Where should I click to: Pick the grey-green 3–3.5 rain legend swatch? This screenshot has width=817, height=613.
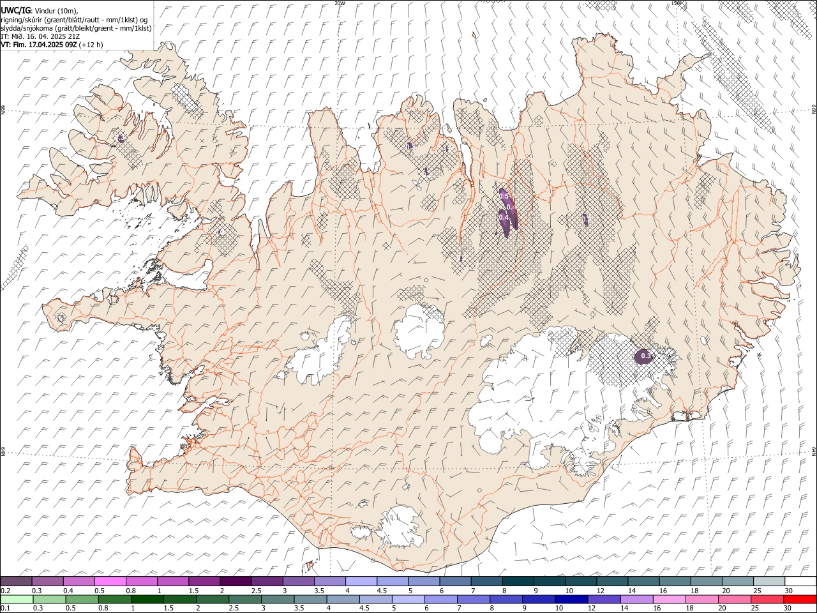coord(278,599)
